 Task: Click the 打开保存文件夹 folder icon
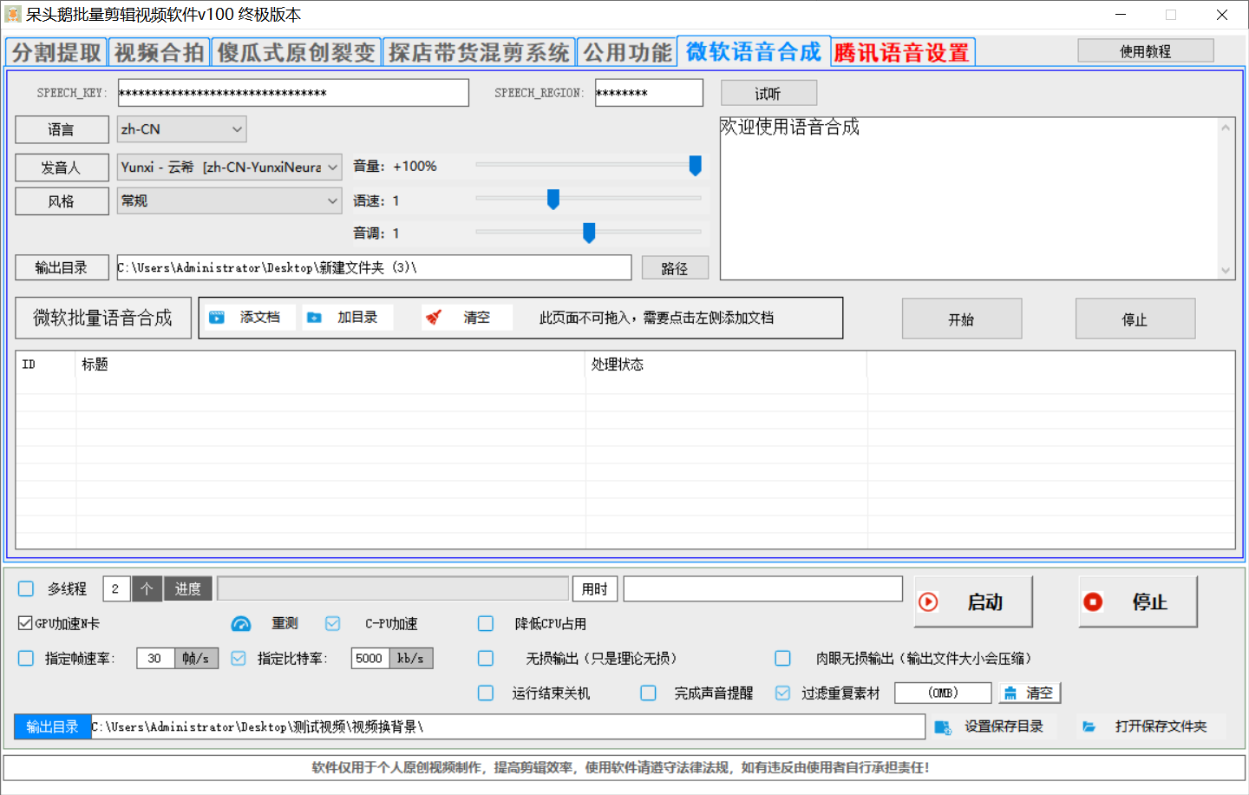coord(1089,726)
